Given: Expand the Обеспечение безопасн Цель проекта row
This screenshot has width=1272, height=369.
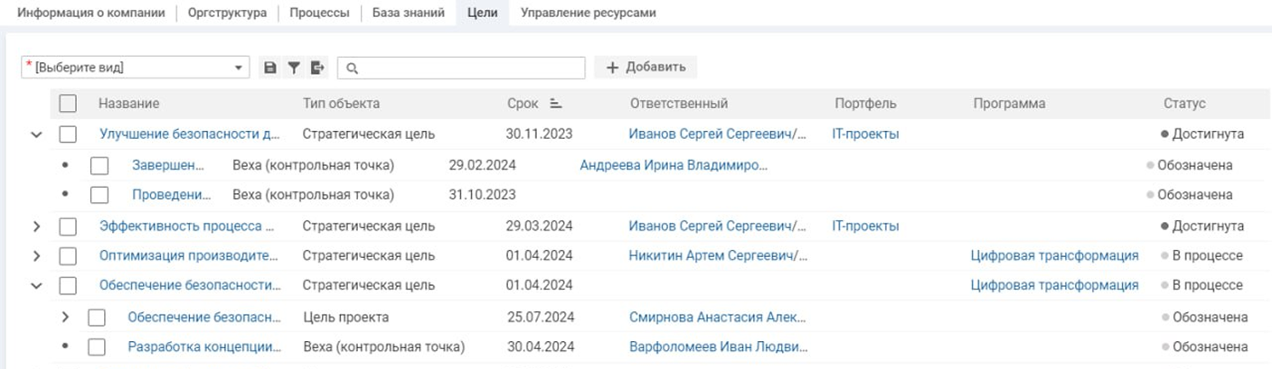Looking at the screenshot, I should [65, 317].
